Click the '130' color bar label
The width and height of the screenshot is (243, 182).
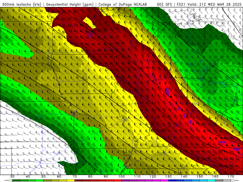[169, 177]
